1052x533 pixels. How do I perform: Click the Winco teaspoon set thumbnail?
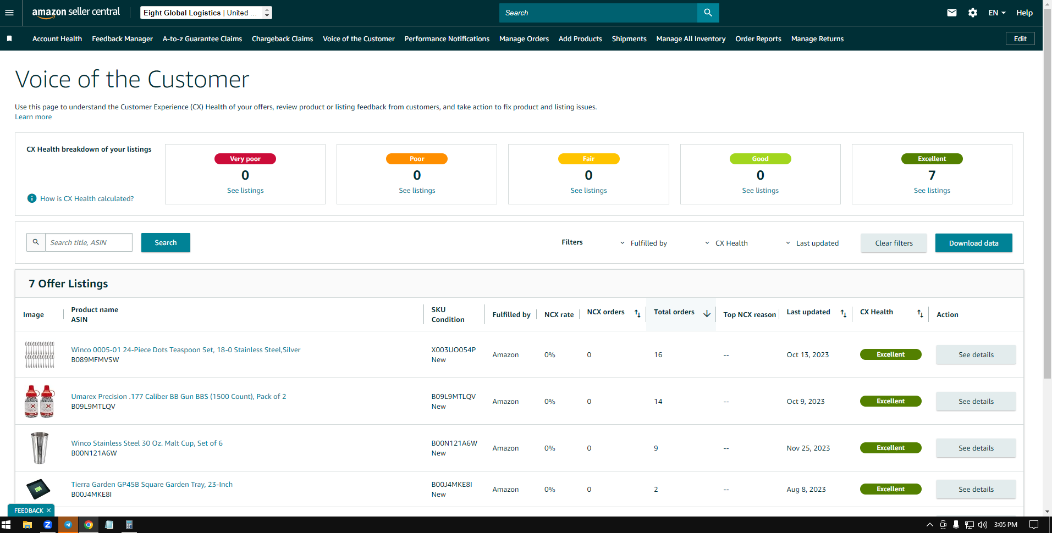click(x=40, y=354)
